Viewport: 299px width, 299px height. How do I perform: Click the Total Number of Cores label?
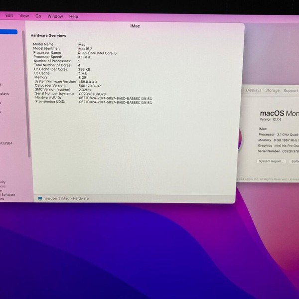(x=53, y=65)
